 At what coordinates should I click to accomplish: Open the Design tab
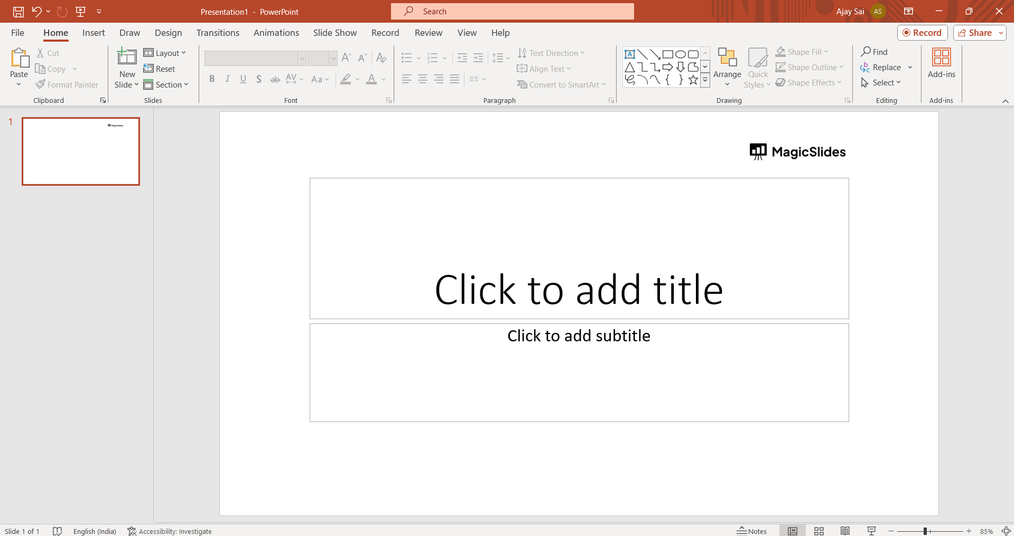(168, 33)
